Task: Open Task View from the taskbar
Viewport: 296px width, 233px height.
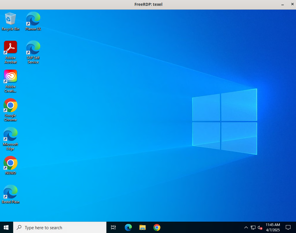Action: coord(113,227)
